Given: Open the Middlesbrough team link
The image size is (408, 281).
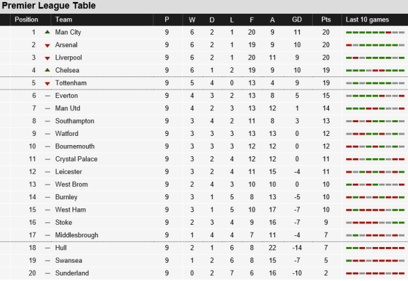Looking at the screenshot, I should click(x=78, y=235).
